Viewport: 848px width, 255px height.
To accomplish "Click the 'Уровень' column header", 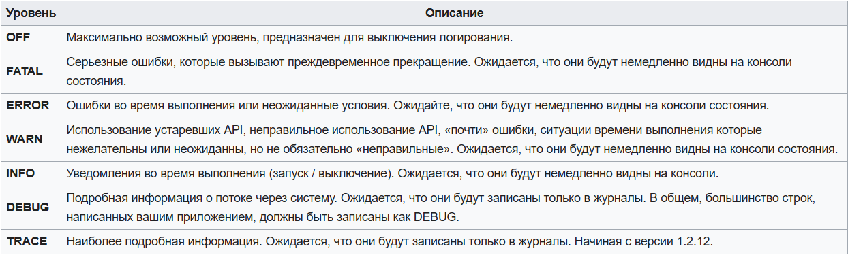I will pyautogui.click(x=31, y=13).
